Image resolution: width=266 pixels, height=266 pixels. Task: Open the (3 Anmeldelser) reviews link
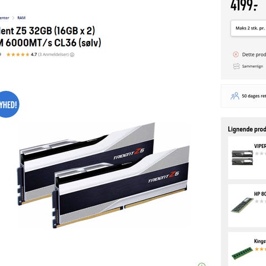click(53, 54)
